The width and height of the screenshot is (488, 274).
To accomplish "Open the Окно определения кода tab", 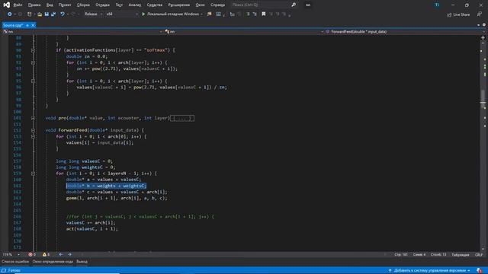I will (x=53, y=262).
